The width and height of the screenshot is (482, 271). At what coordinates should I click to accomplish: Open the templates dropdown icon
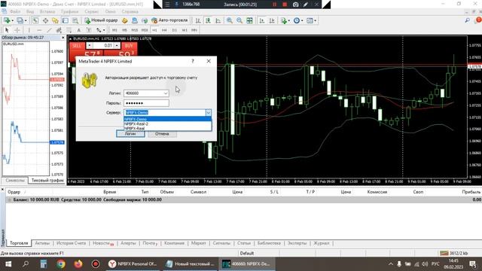(x=311, y=20)
